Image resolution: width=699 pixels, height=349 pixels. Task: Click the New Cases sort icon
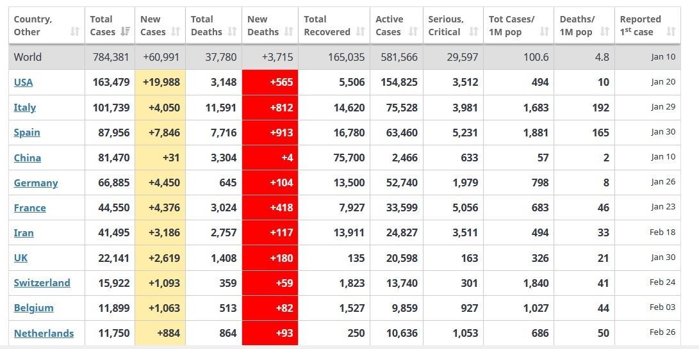point(176,31)
